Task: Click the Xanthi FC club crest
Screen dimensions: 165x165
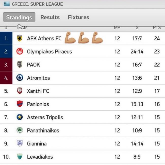Action: tap(20, 91)
